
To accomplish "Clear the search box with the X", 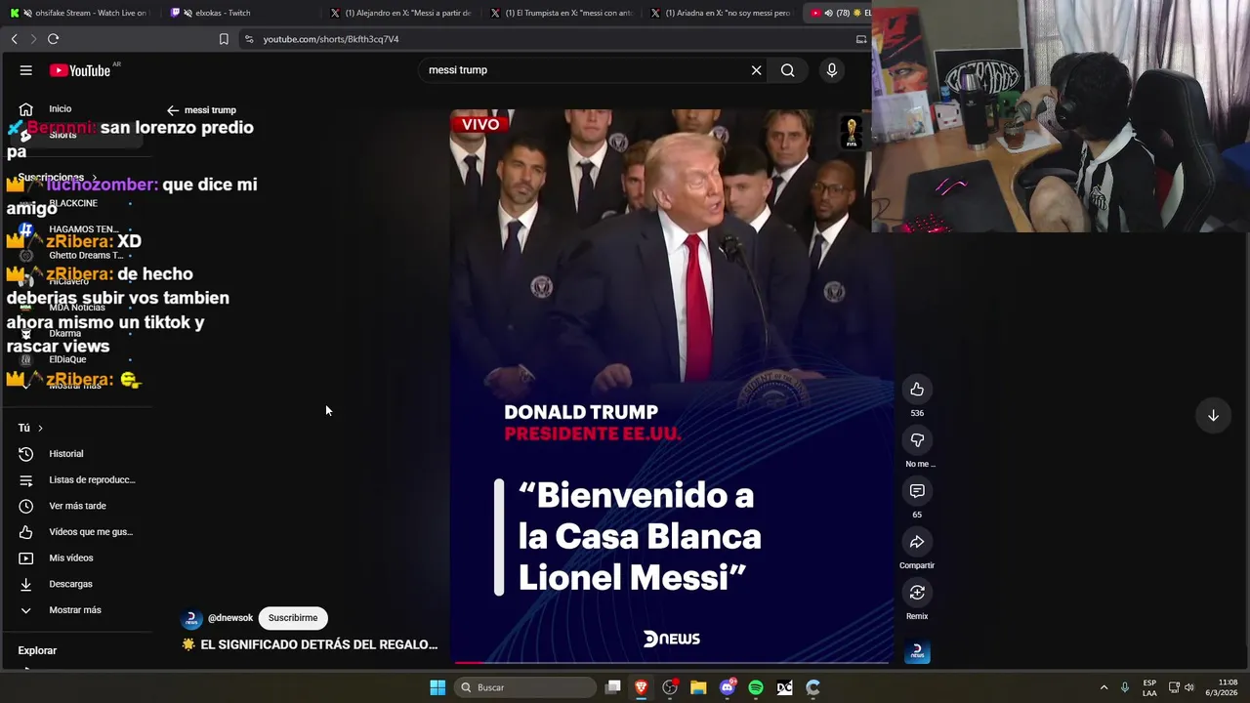I will coord(756,70).
